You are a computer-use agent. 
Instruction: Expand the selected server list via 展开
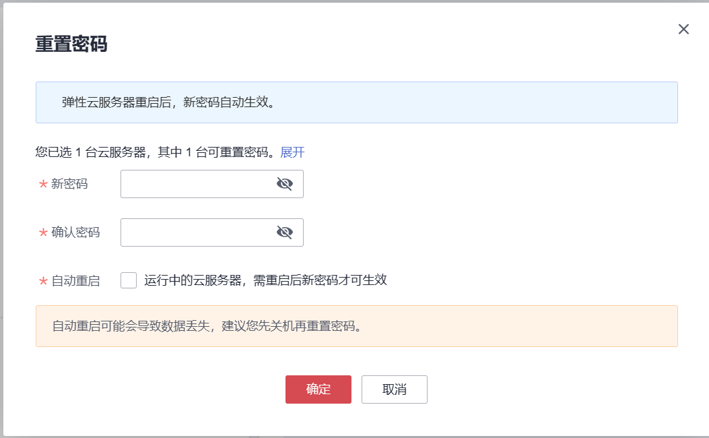pos(292,152)
